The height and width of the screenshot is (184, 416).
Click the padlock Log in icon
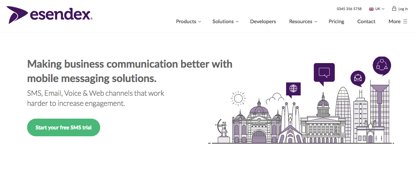pyautogui.click(x=394, y=8)
